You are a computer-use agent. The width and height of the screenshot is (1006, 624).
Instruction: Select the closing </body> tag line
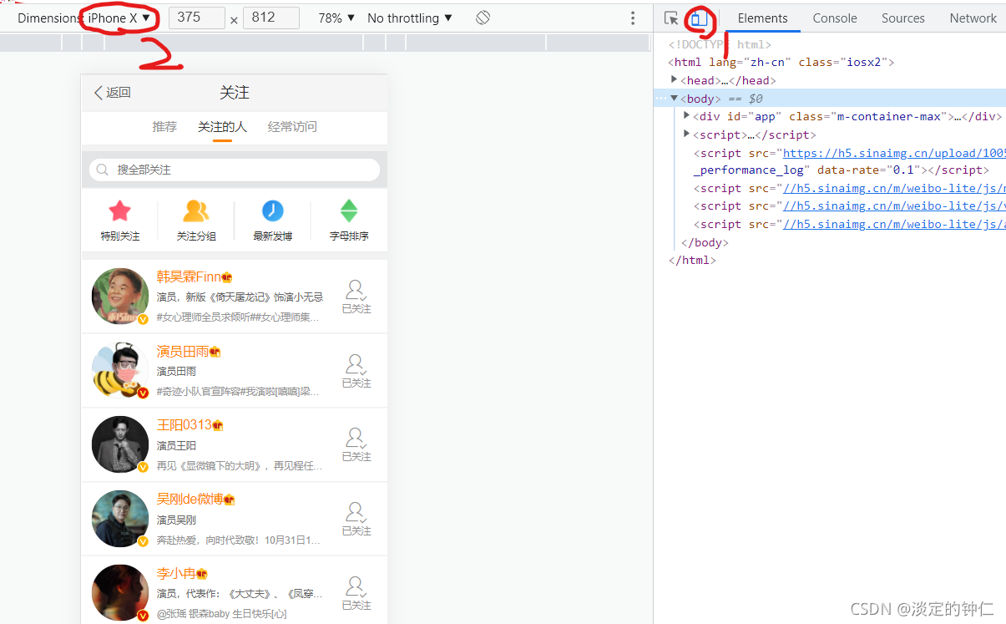point(705,242)
